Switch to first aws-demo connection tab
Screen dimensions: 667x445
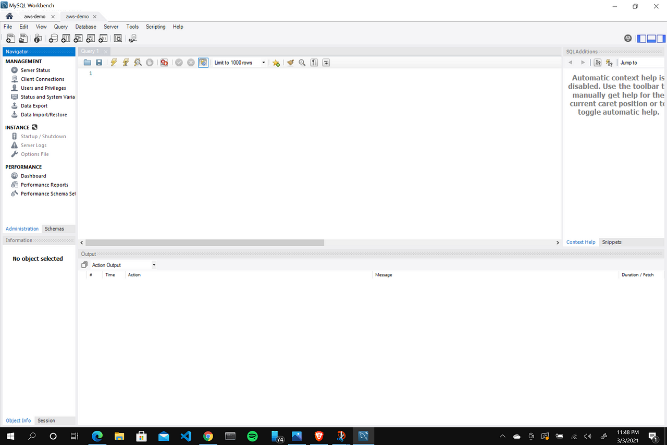(x=34, y=16)
